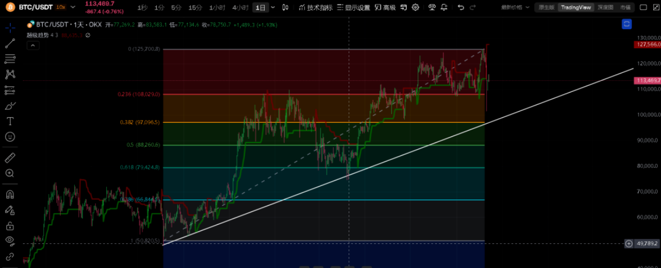Select the text annotation tool

tap(10, 121)
